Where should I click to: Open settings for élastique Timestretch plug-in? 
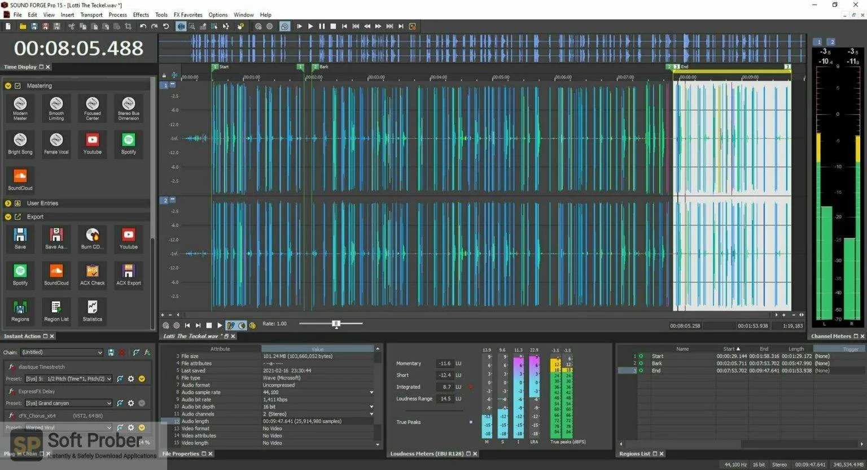(131, 379)
